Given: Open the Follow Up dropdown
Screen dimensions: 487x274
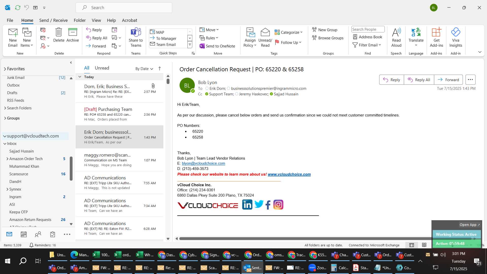Looking at the screenshot, I should tap(288, 42).
